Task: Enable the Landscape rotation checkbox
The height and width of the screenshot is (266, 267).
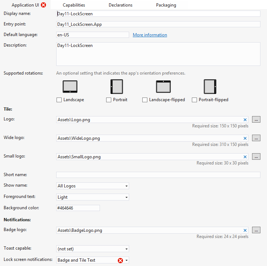Action: click(59, 100)
